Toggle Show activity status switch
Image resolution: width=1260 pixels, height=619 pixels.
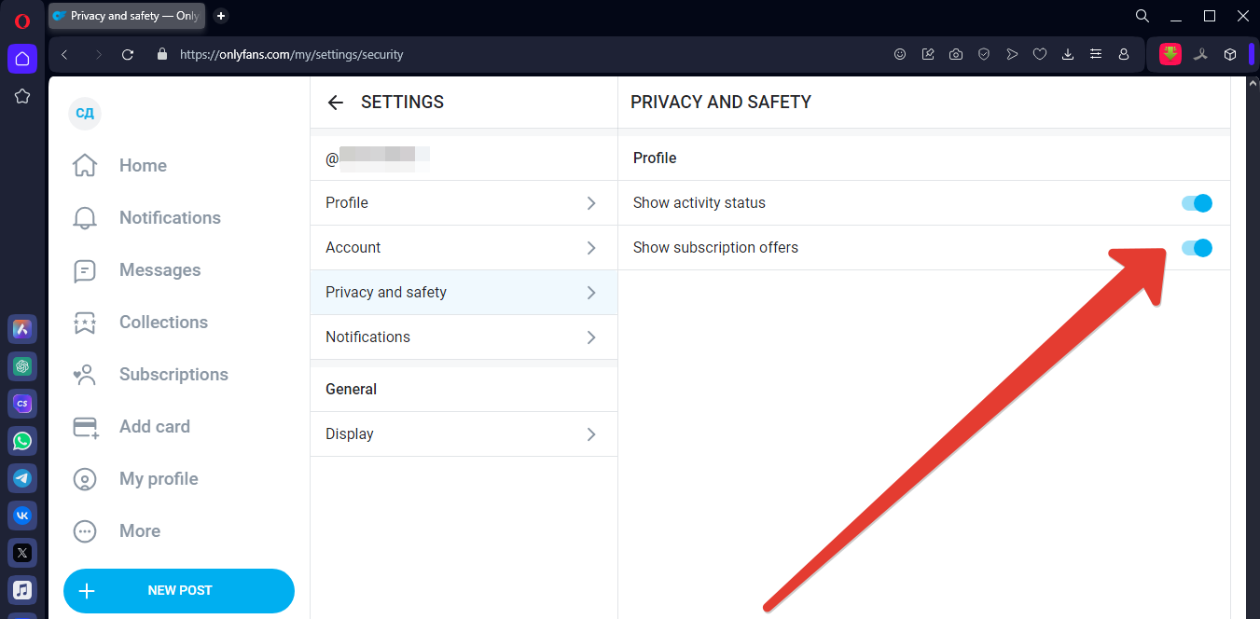[x=1197, y=203]
